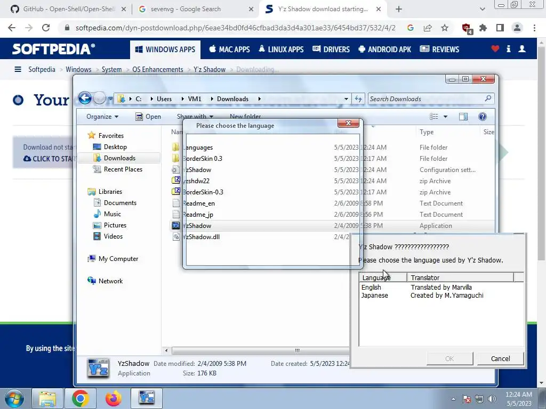Open the Chrome extensions puzzle icon

click(x=483, y=28)
